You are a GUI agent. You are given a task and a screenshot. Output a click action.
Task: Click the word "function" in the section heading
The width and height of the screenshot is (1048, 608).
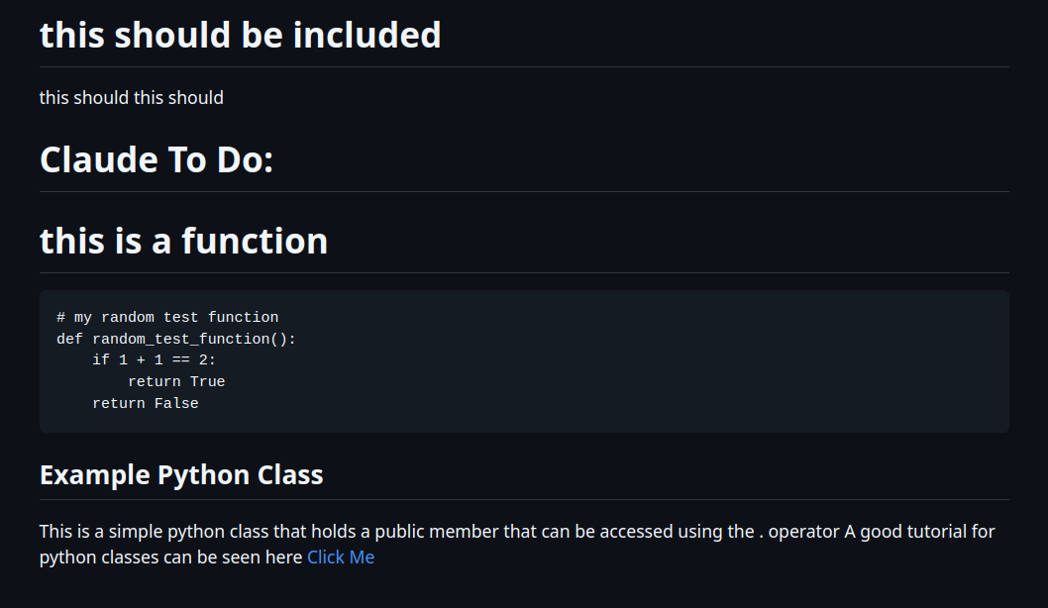click(x=255, y=241)
